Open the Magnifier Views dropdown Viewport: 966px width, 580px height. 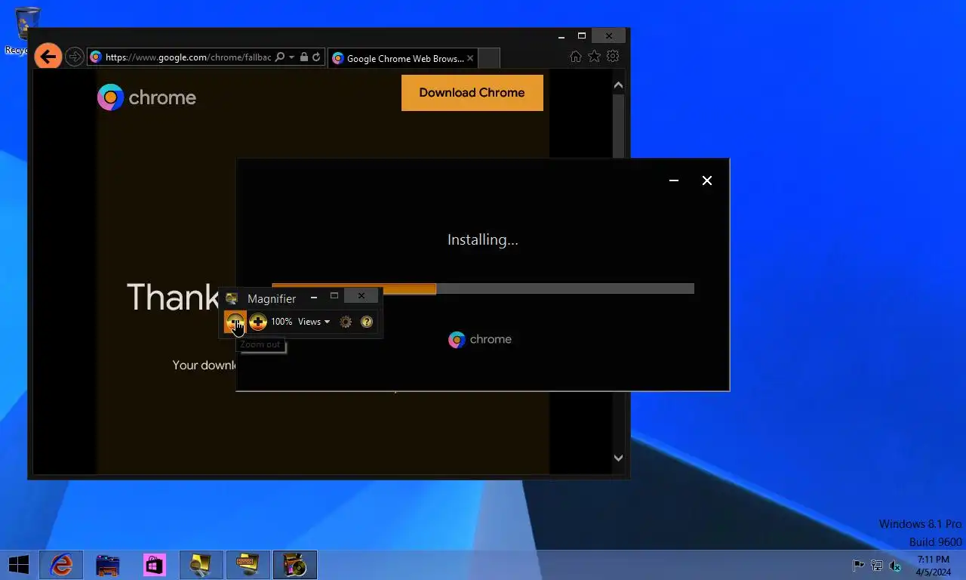314,322
